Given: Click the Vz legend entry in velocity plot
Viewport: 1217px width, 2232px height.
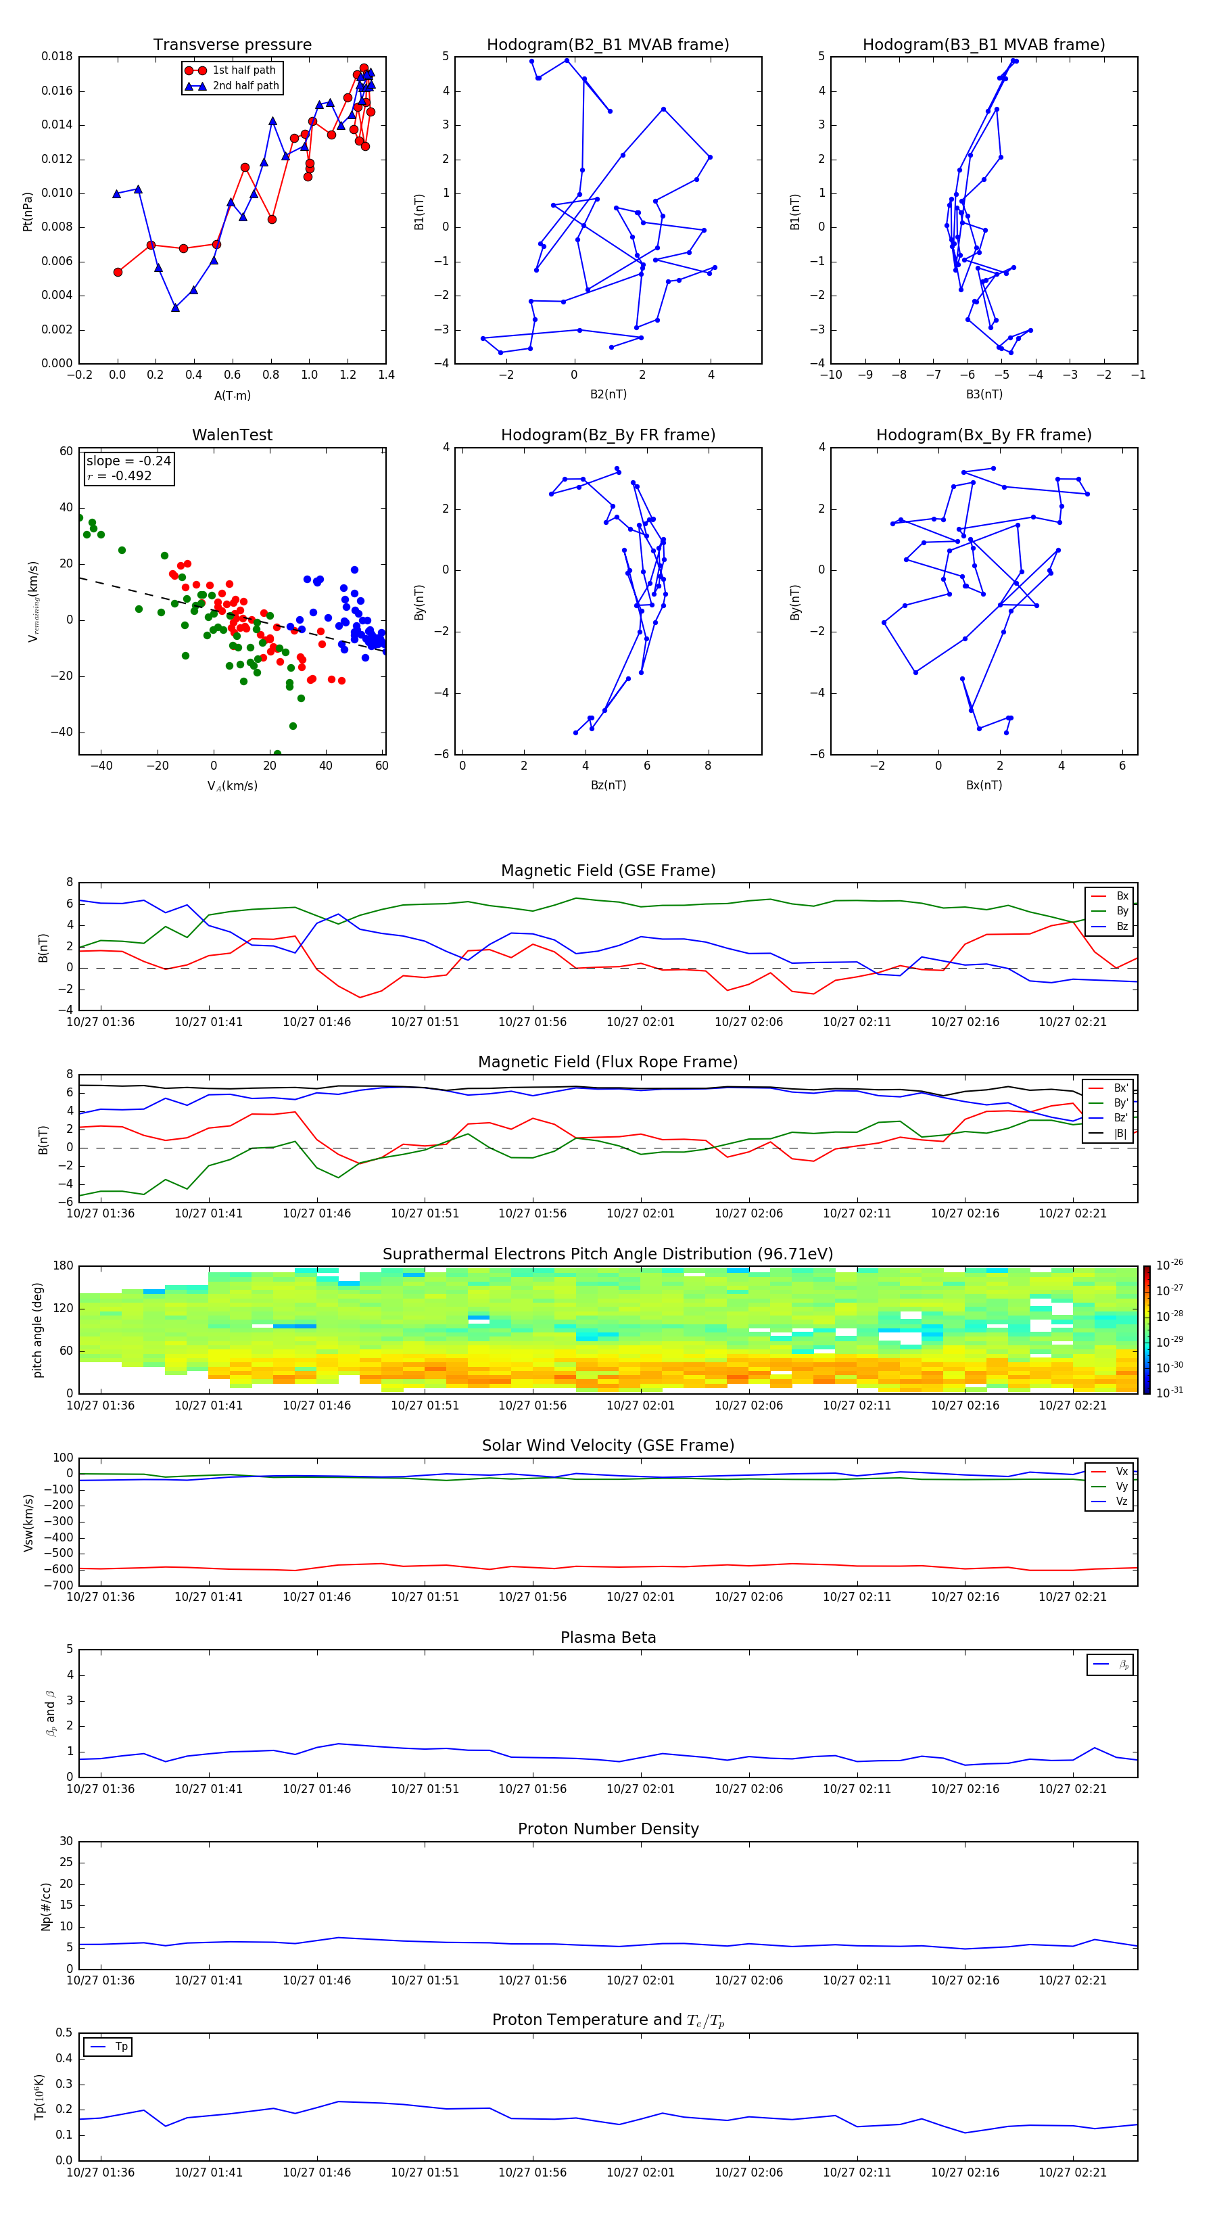Looking at the screenshot, I should click(x=1109, y=1502).
